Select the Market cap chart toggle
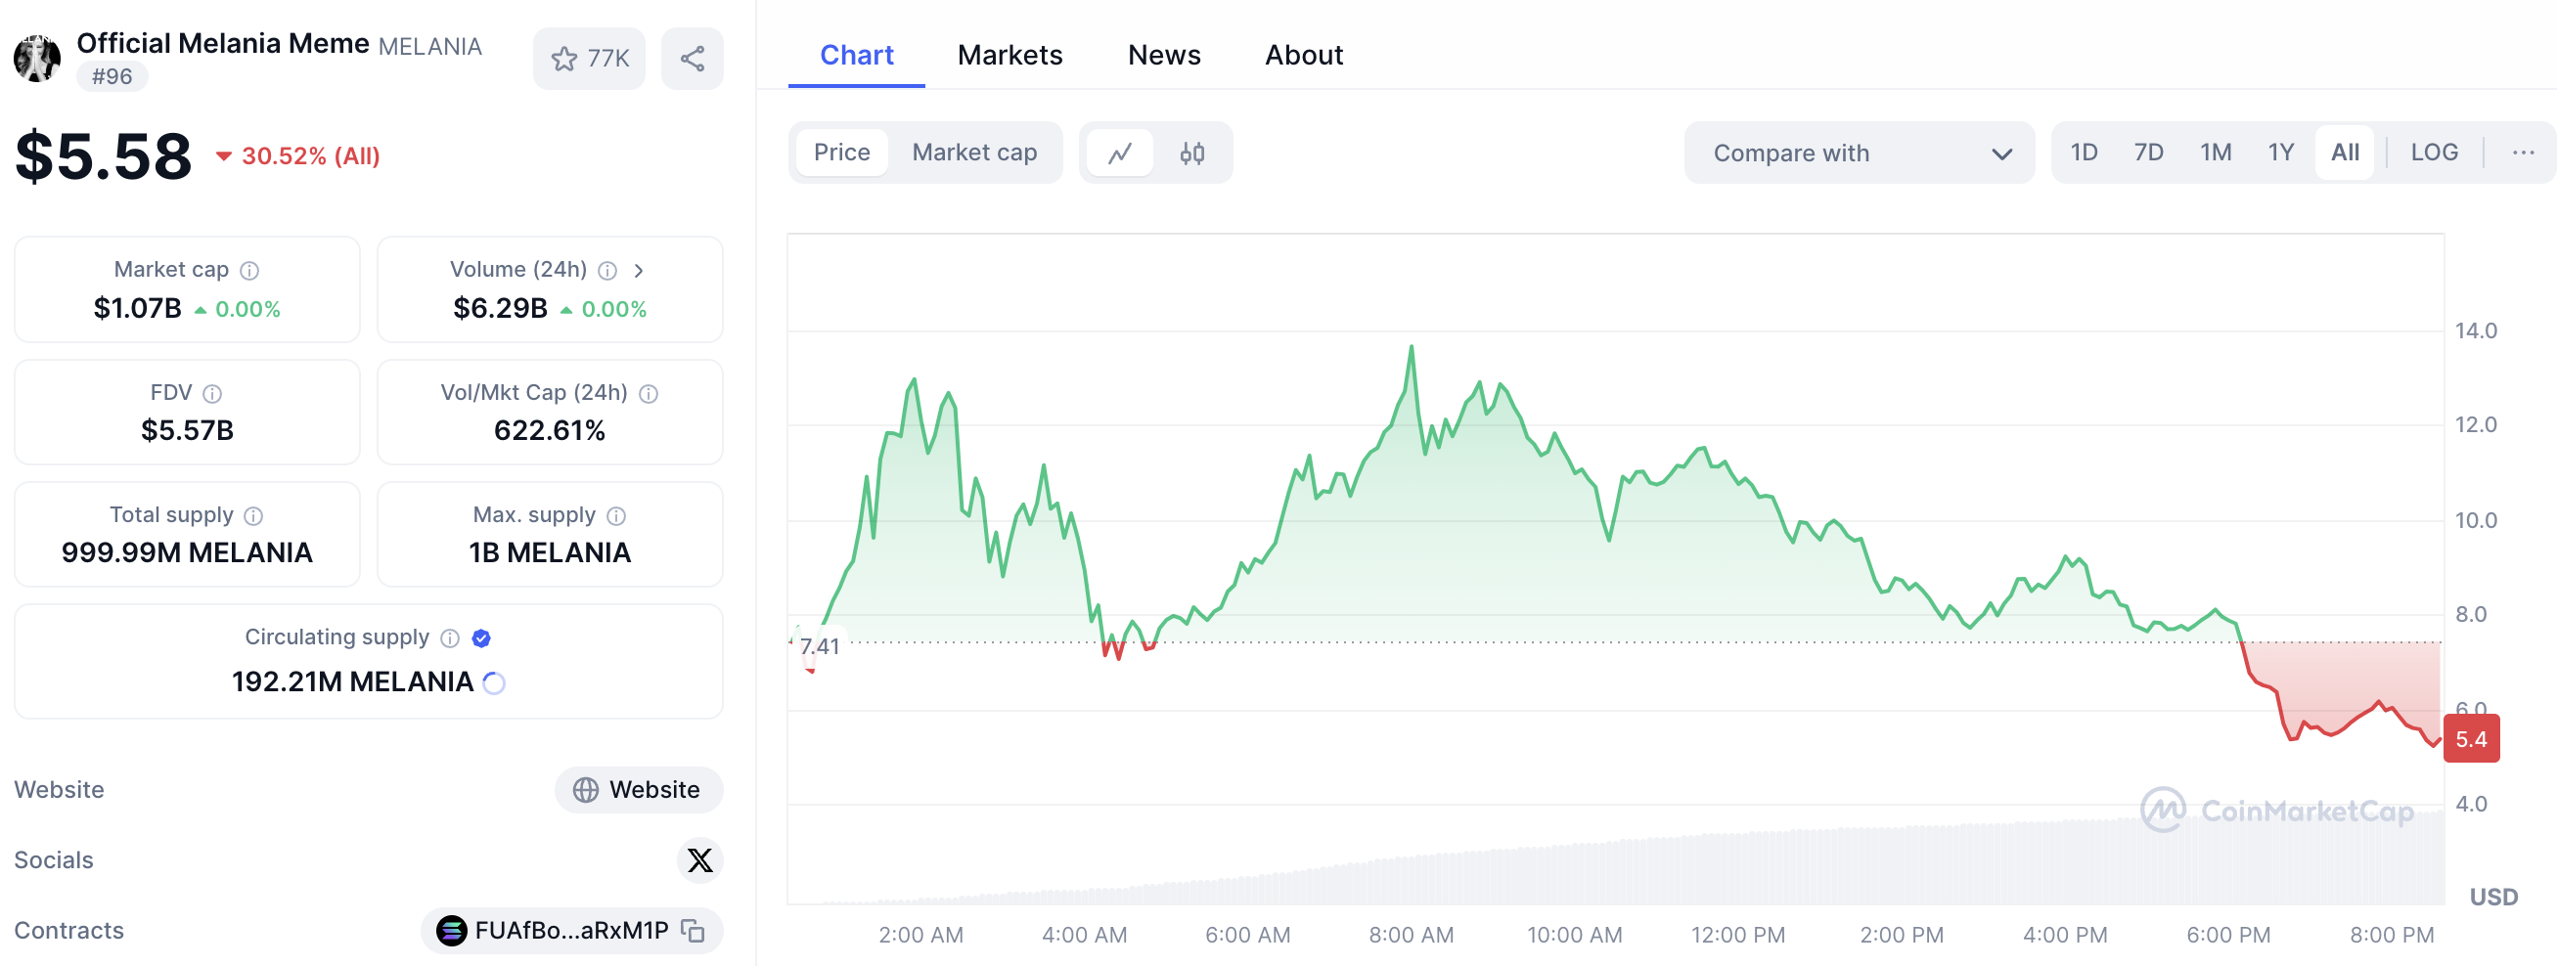The height and width of the screenshot is (966, 2557). (973, 153)
